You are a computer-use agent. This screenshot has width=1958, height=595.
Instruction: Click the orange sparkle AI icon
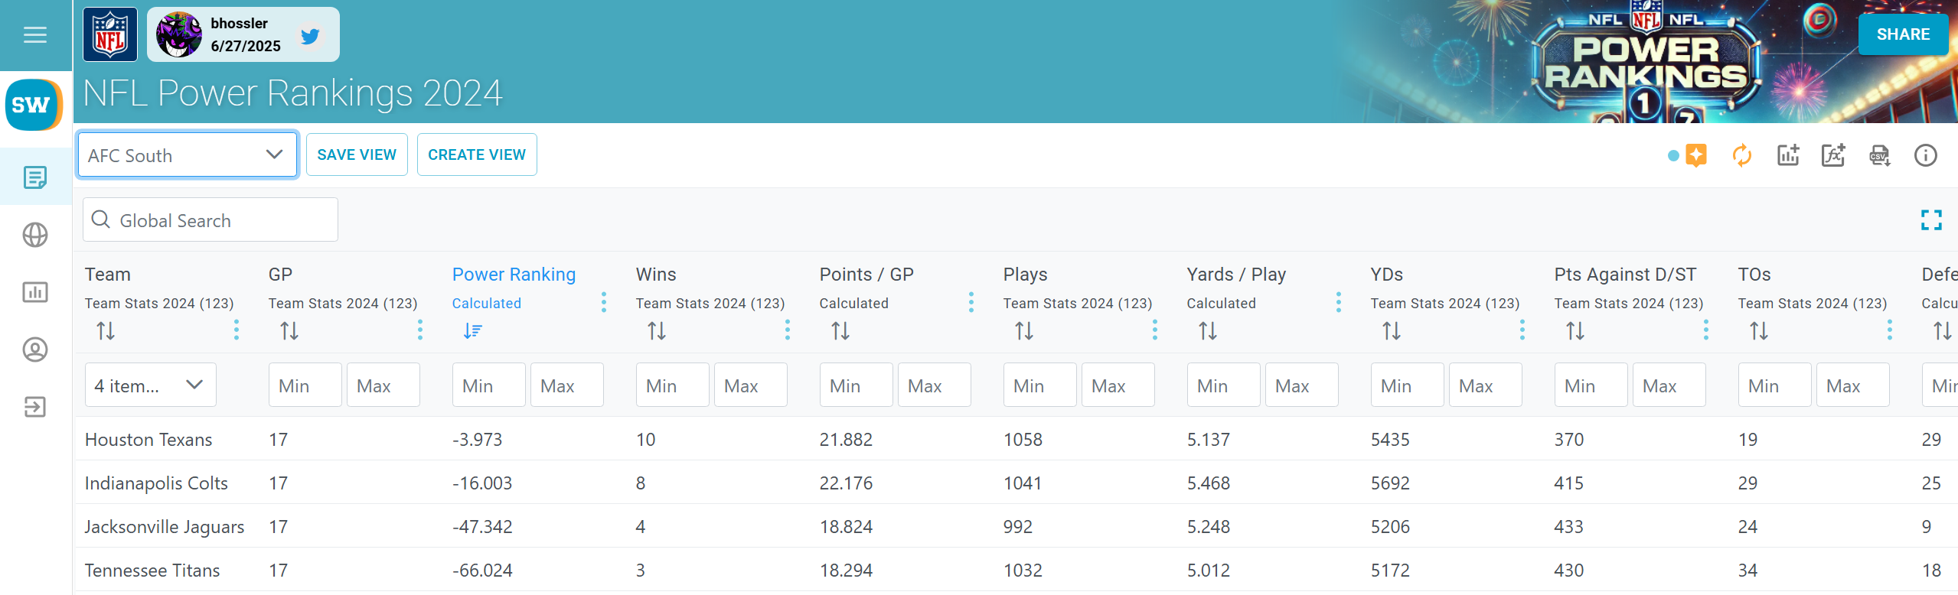1696,155
